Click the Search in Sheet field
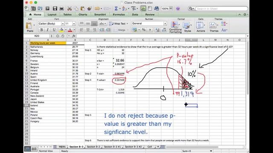 point(221,8)
